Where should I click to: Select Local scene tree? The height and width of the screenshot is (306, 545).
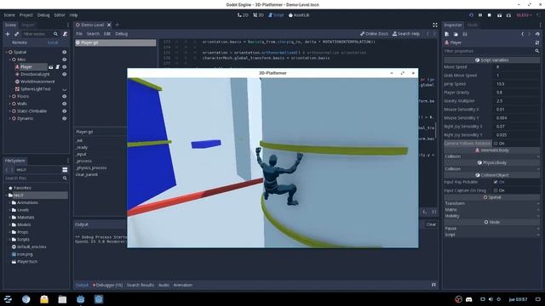pyautogui.click(x=53, y=42)
